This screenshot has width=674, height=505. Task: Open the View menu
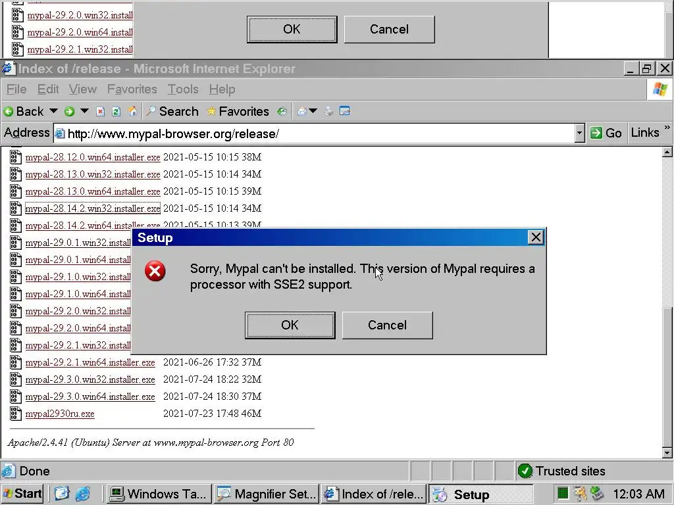82,89
